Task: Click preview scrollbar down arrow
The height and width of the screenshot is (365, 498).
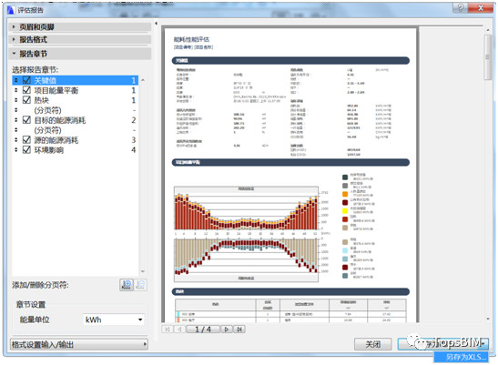Action: [x=488, y=319]
